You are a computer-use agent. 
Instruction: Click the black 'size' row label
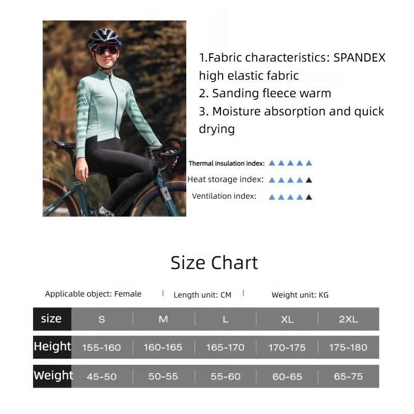pos(52,319)
